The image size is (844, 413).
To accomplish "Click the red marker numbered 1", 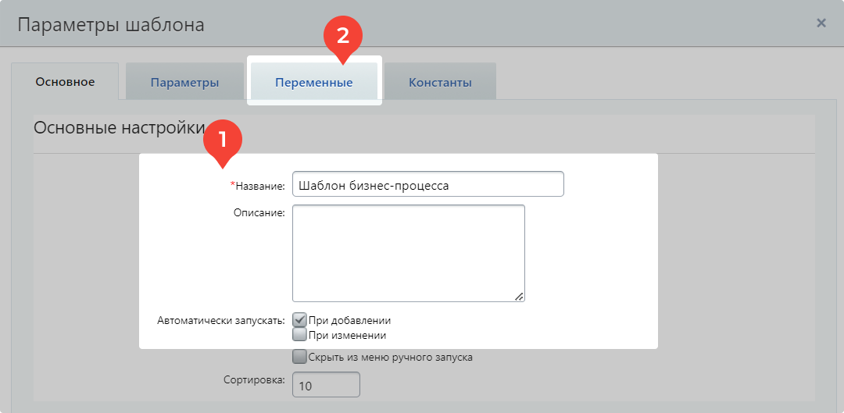I will (223, 141).
